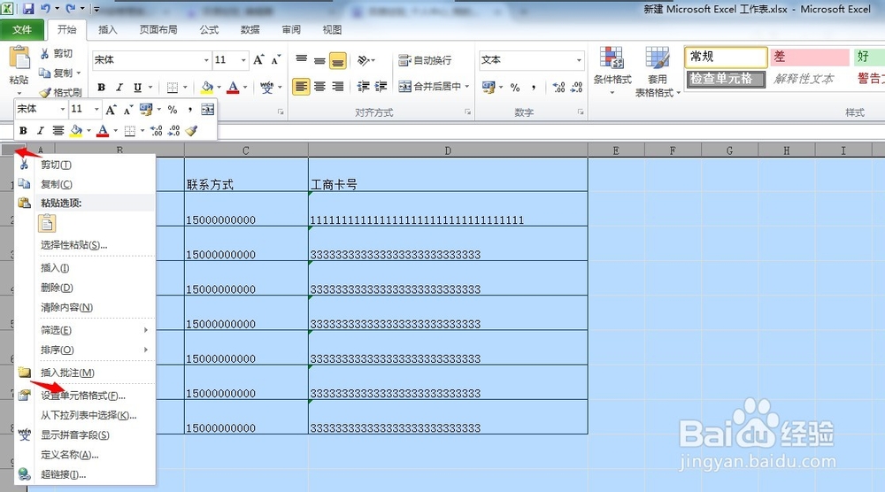Click the Format Painter brush in the ribbon
The width and height of the screenshot is (885, 492).
[x=44, y=92]
